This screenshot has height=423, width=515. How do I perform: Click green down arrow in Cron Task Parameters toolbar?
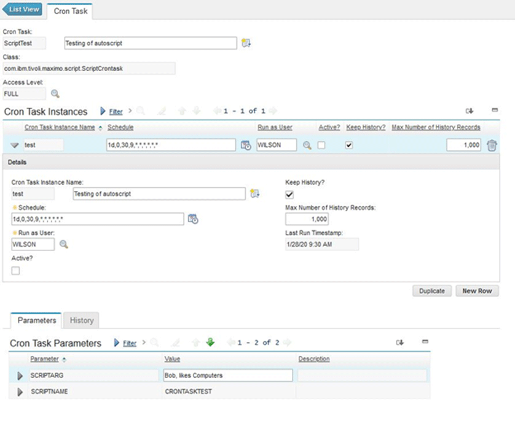[210, 343]
